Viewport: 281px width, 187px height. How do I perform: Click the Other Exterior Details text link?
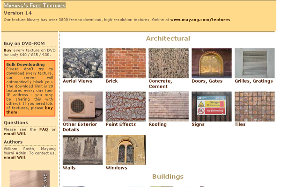click(80, 127)
